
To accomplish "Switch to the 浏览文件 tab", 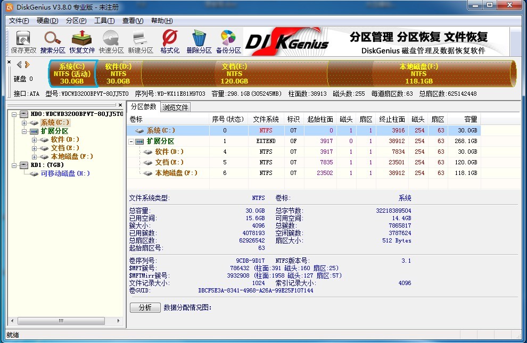I will coord(175,107).
